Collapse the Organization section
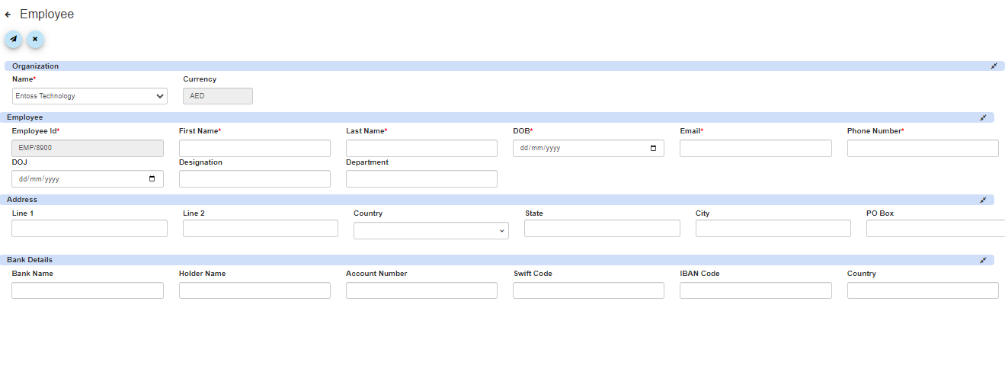 pos(994,66)
